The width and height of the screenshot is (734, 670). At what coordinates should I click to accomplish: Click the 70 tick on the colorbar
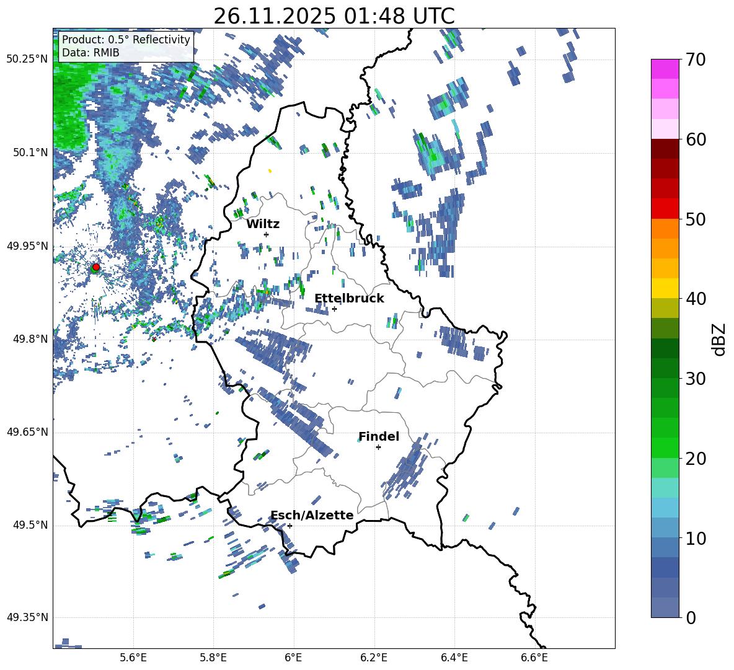point(696,60)
